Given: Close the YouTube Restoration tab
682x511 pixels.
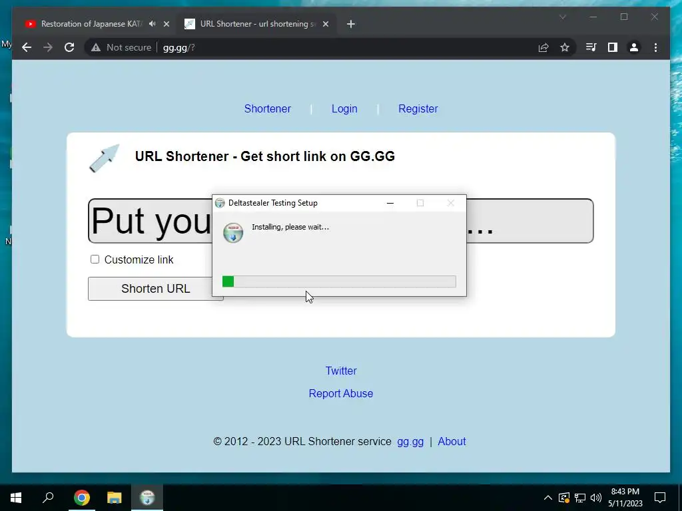Looking at the screenshot, I should pos(166,24).
